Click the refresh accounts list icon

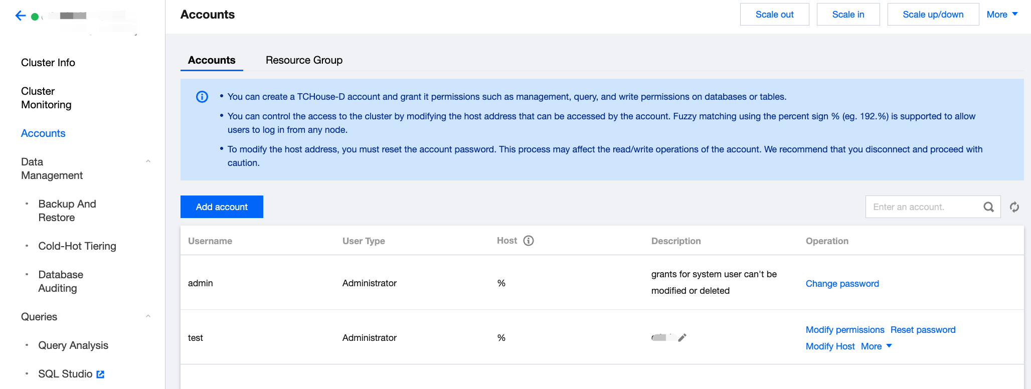tap(1014, 207)
